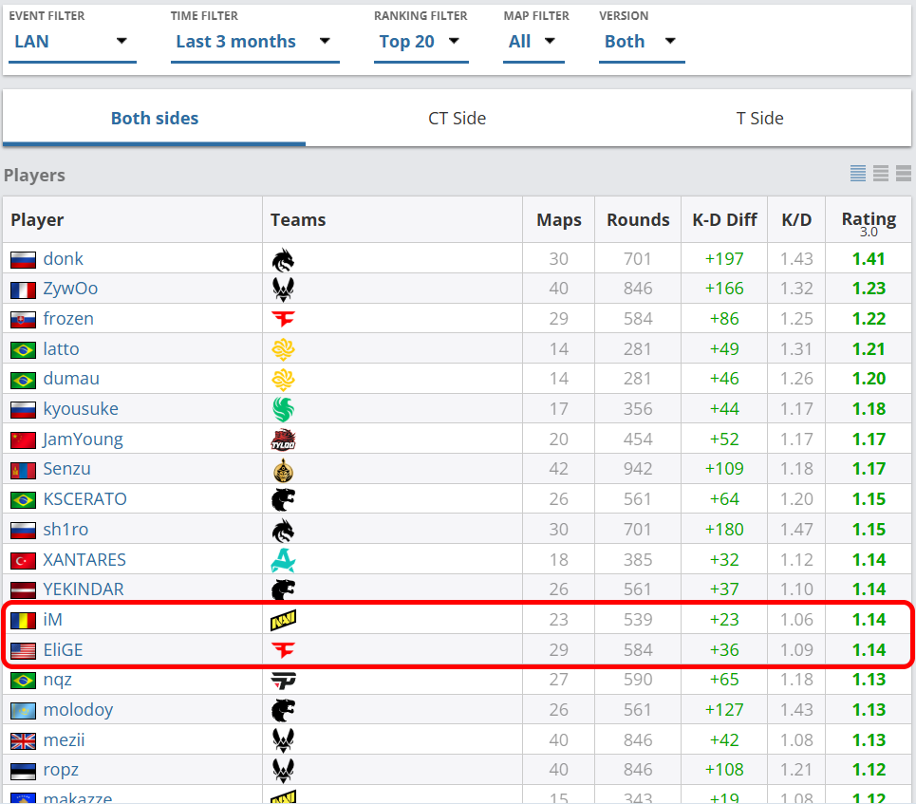Sort table by Maps column
This screenshot has width=916, height=804.
coord(559,219)
